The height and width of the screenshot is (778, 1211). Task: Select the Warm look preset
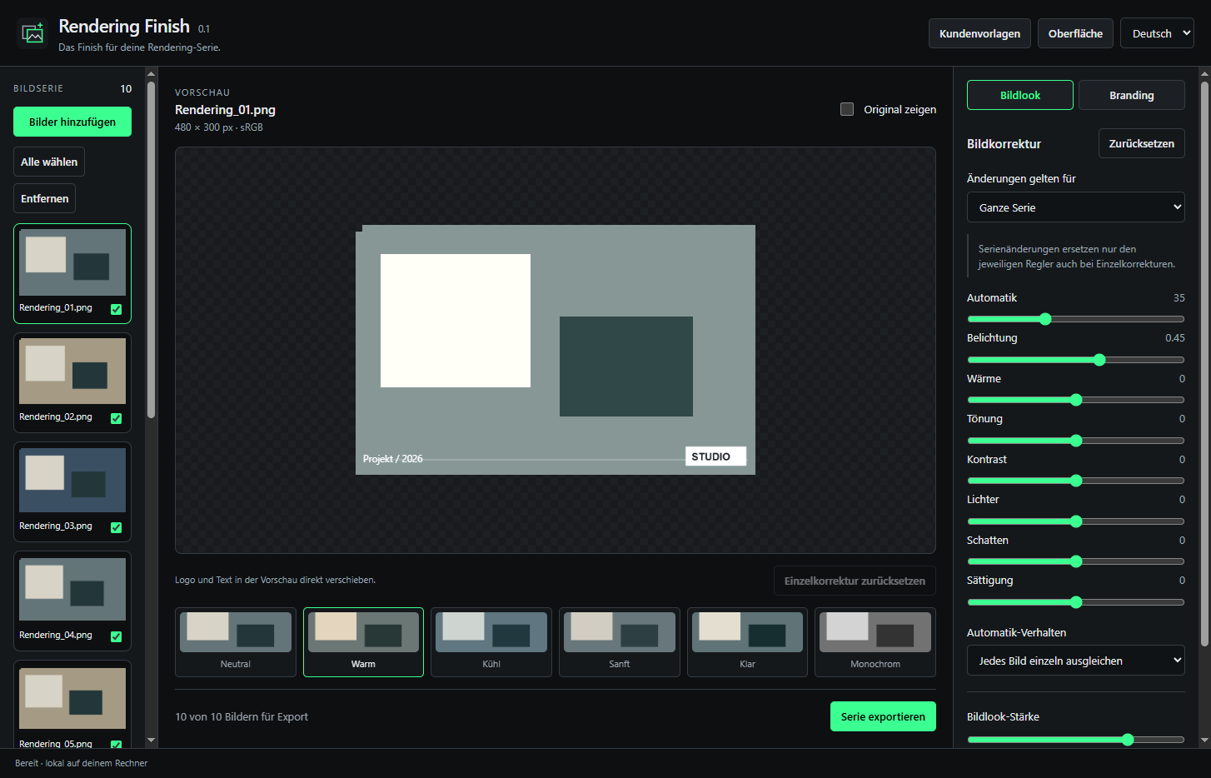363,642
